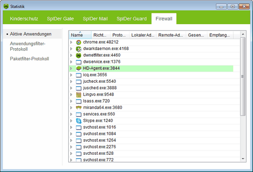
Task: Click the Skype.exe icon
Action: (x=79, y=121)
